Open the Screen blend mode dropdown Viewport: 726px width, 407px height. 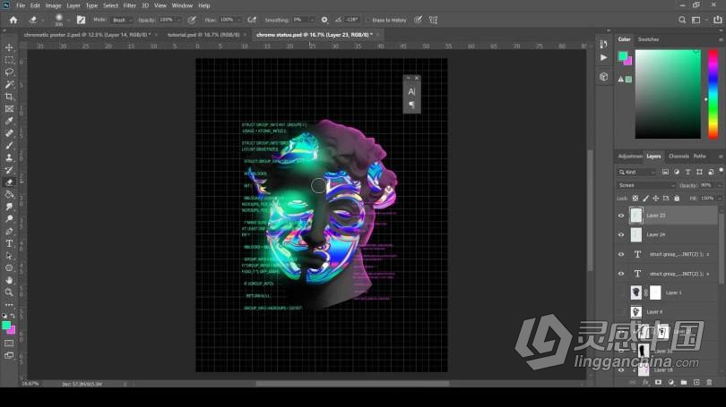[x=646, y=185]
